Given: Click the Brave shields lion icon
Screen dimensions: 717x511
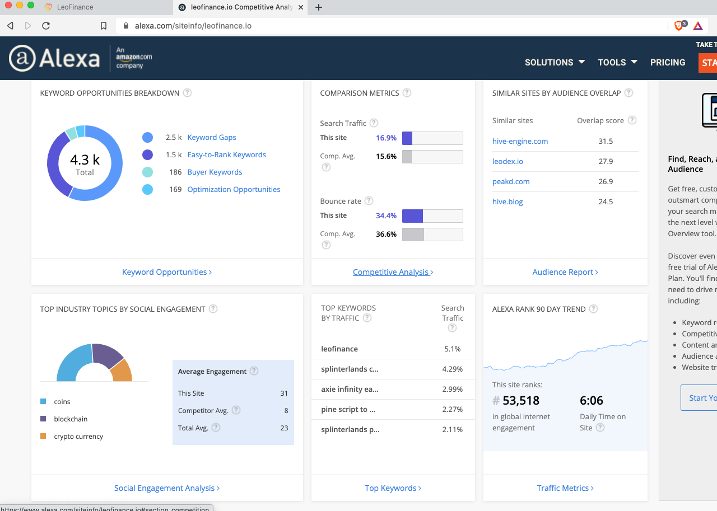Looking at the screenshot, I should (679, 26).
